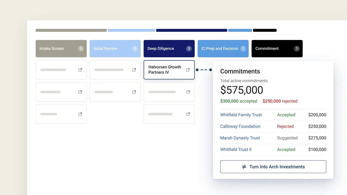The height and width of the screenshot is (195, 347).
Task: Click the IC Prep and Decision count badge
Action: pyautogui.click(x=243, y=49)
